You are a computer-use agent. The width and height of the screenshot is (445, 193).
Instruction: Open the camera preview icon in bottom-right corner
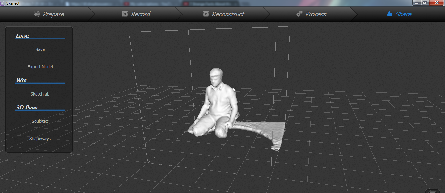click(x=432, y=191)
